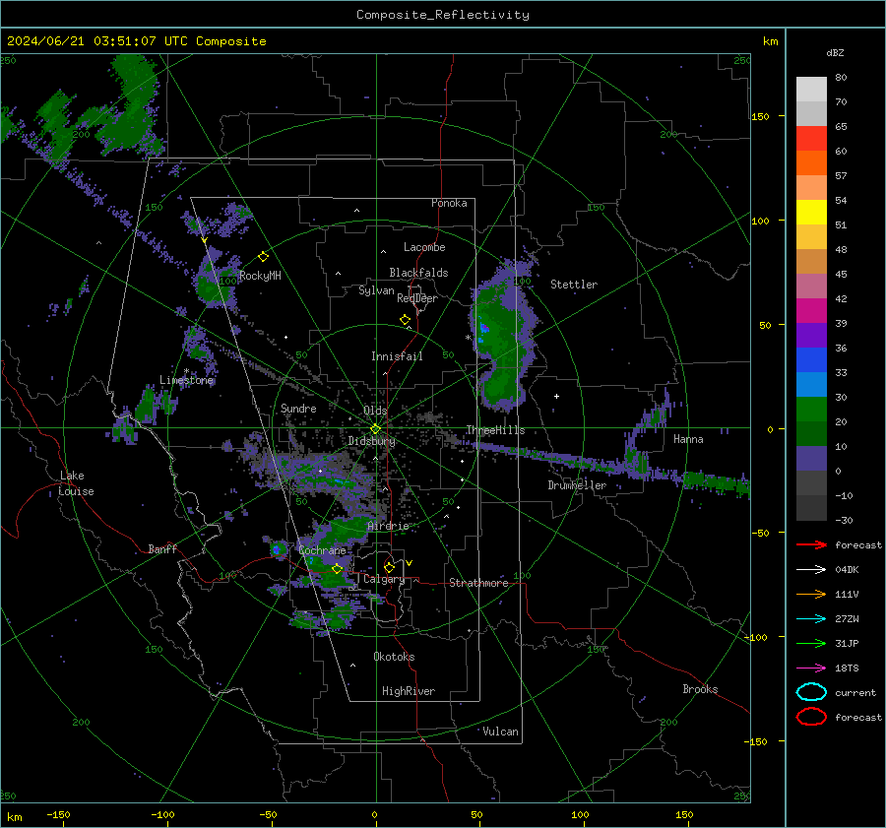Screen dimensions: 886x828
Task: Click the '04DK' legend text
Action: pyautogui.click(x=847, y=570)
